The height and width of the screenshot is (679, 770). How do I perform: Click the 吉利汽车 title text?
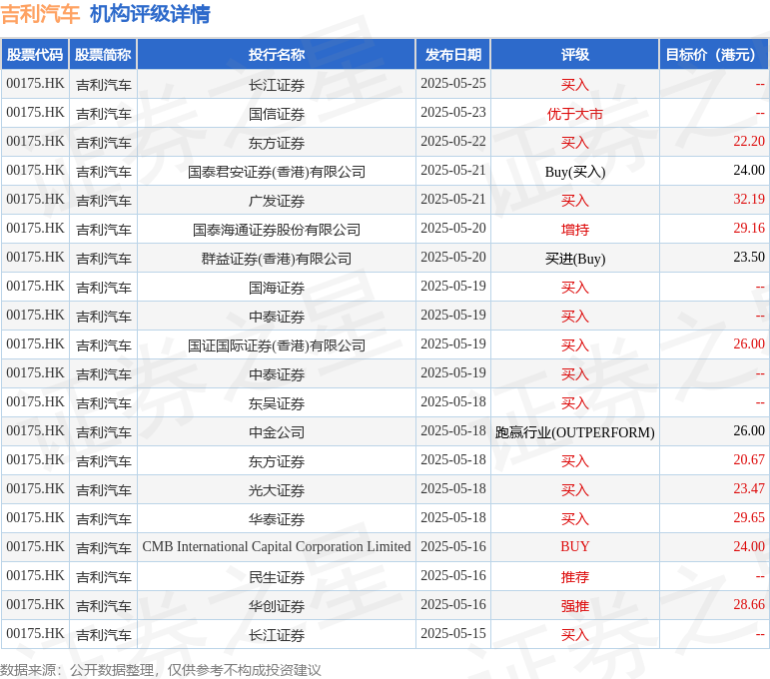coord(40,14)
